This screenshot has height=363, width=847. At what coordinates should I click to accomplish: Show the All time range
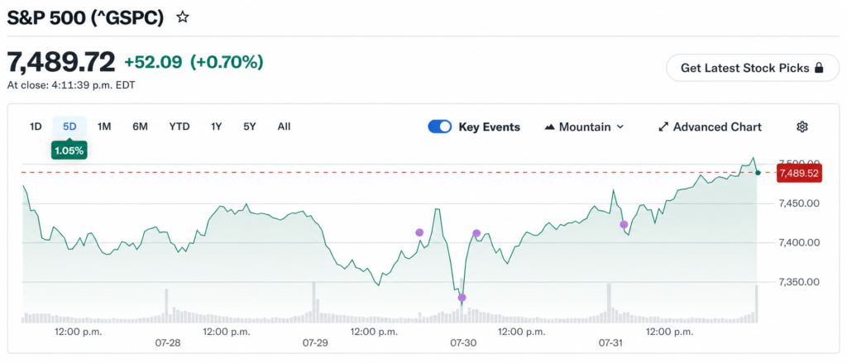(285, 127)
